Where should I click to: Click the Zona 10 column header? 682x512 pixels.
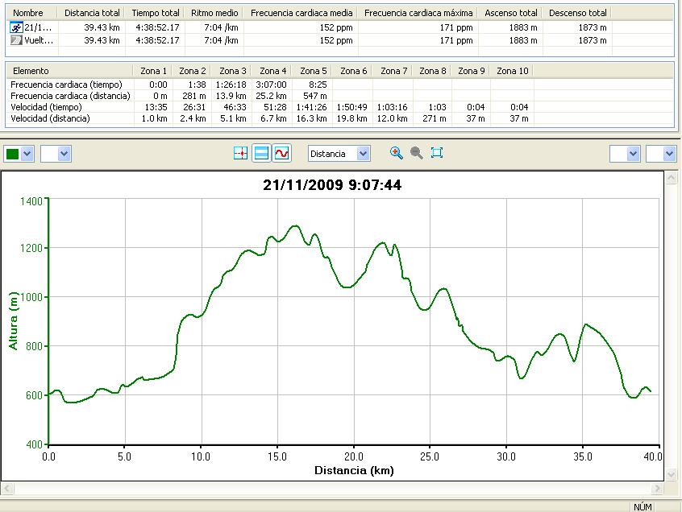[513, 71]
